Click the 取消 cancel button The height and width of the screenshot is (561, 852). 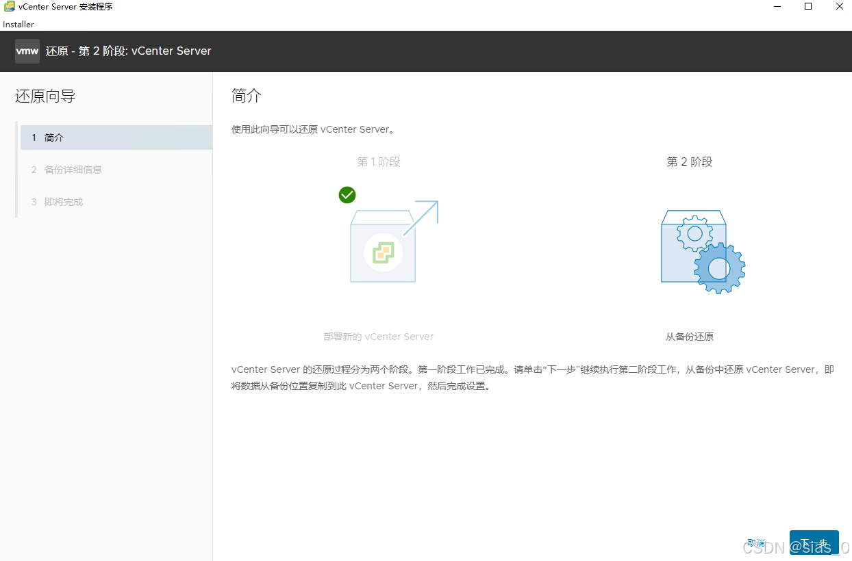756,543
